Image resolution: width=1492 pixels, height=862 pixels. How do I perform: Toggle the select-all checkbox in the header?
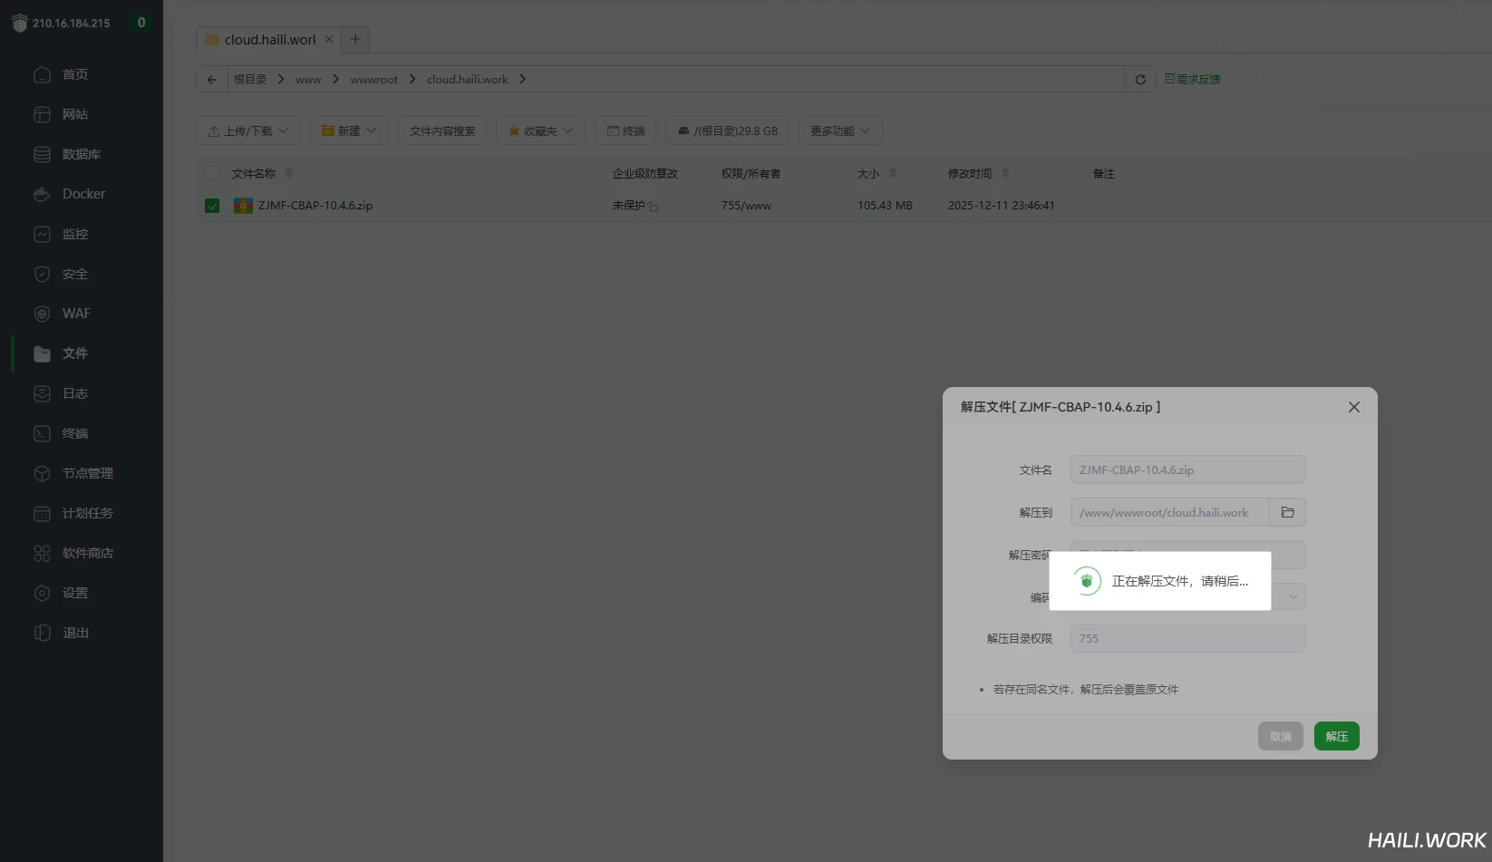212,173
